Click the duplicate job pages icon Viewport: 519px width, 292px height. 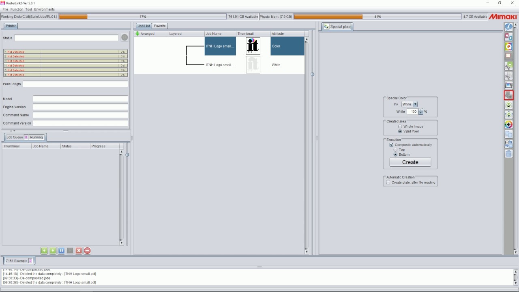[508, 134]
